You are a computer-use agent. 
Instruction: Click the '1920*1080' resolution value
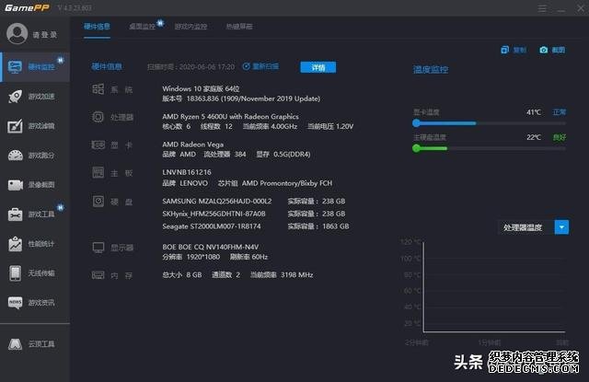tap(203, 257)
